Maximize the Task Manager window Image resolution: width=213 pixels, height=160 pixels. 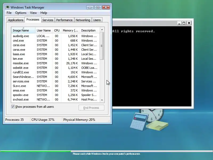click(x=98, y=7)
